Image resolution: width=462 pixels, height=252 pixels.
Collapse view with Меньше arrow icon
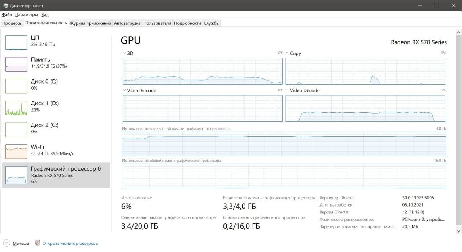[x=7, y=243]
